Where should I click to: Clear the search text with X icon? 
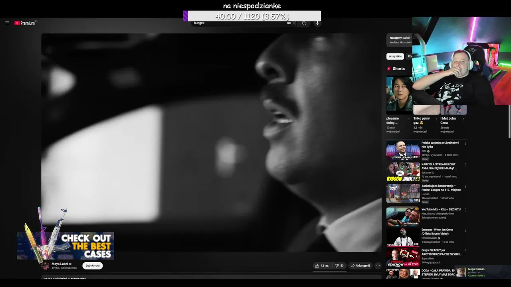(295, 23)
